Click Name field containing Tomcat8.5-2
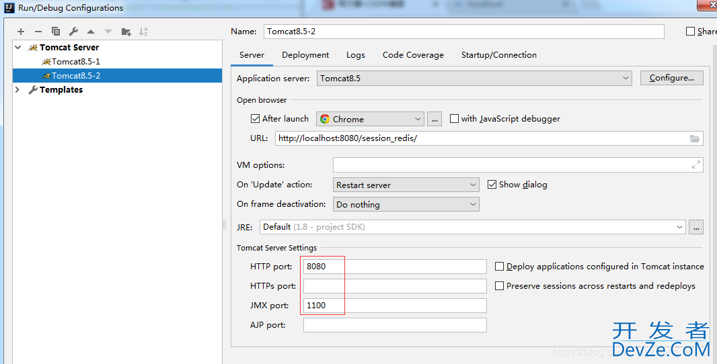 (464, 32)
